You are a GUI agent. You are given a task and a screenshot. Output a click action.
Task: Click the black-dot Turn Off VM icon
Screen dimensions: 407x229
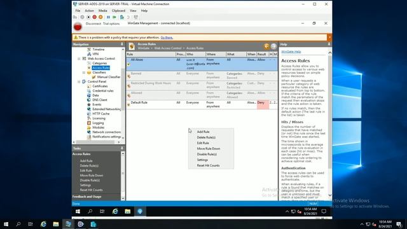click(88, 17)
